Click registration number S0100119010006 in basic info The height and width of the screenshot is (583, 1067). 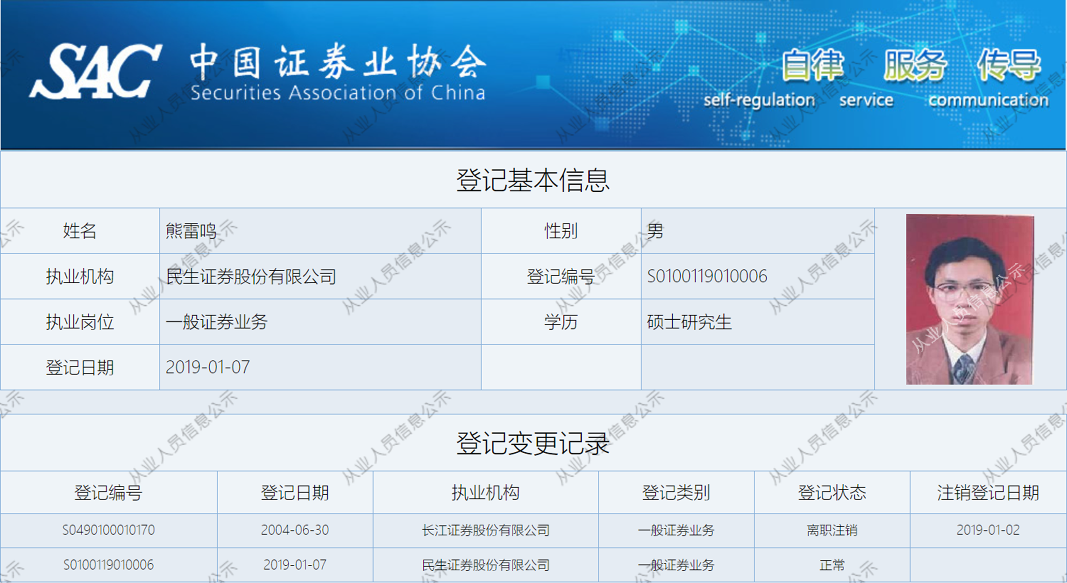tap(706, 276)
